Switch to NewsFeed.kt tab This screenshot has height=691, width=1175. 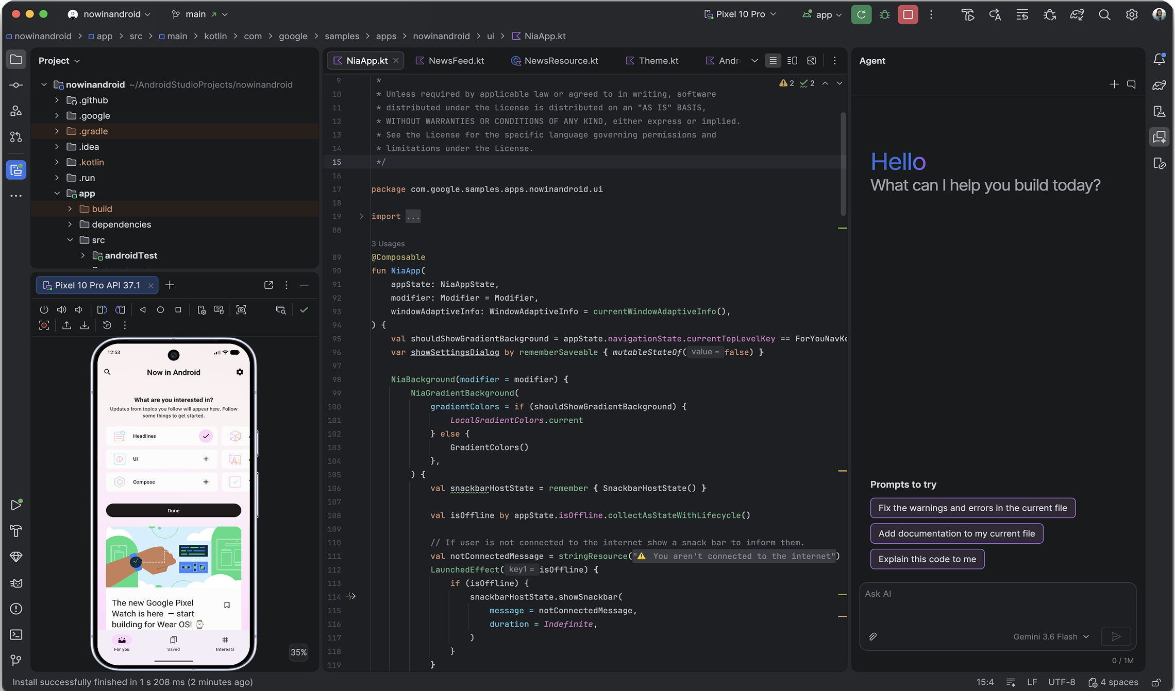pos(450,60)
